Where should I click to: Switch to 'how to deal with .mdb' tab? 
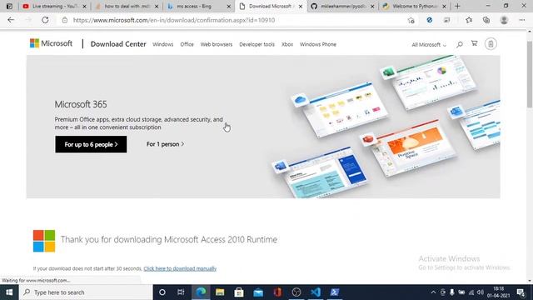127,6
